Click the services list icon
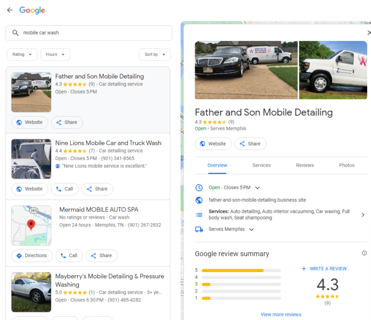The width and height of the screenshot is (371, 320). (x=199, y=215)
